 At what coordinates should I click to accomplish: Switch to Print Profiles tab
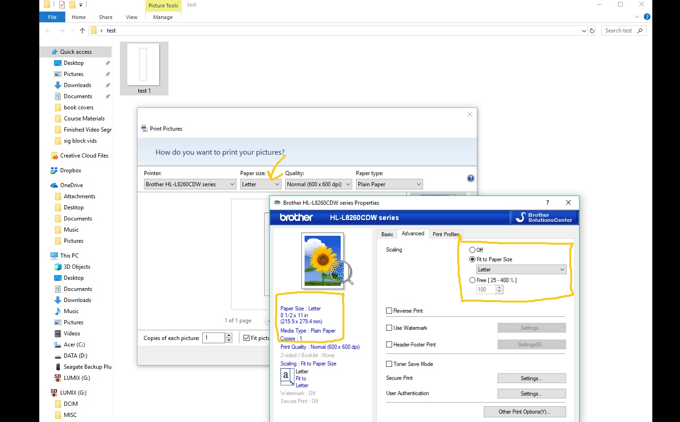(446, 234)
